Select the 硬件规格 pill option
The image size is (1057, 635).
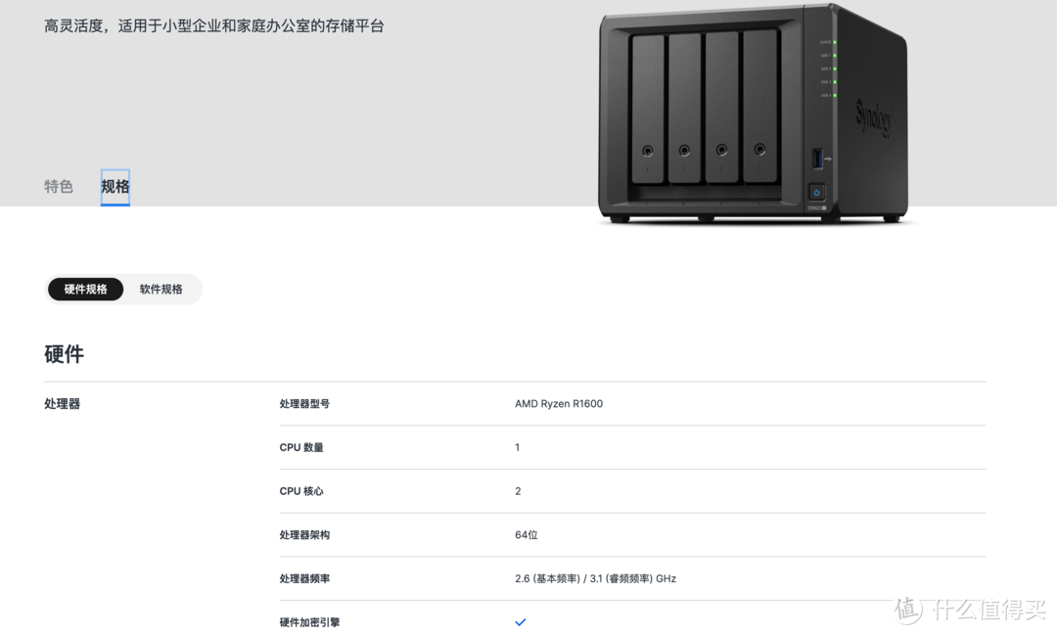point(85,289)
